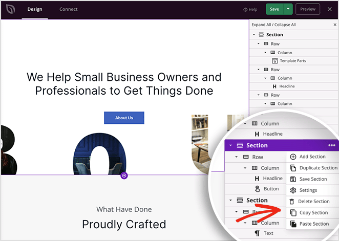Open the Connect tab
Viewport: 339px width, 241px height.
click(68, 9)
